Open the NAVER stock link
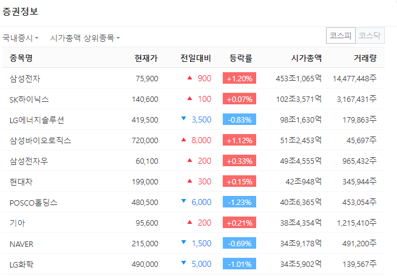The height and width of the screenshot is (276, 397). pyautogui.click(x=21, y=244)
